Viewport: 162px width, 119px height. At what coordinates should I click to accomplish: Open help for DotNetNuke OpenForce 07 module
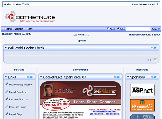tap(118, 77)
